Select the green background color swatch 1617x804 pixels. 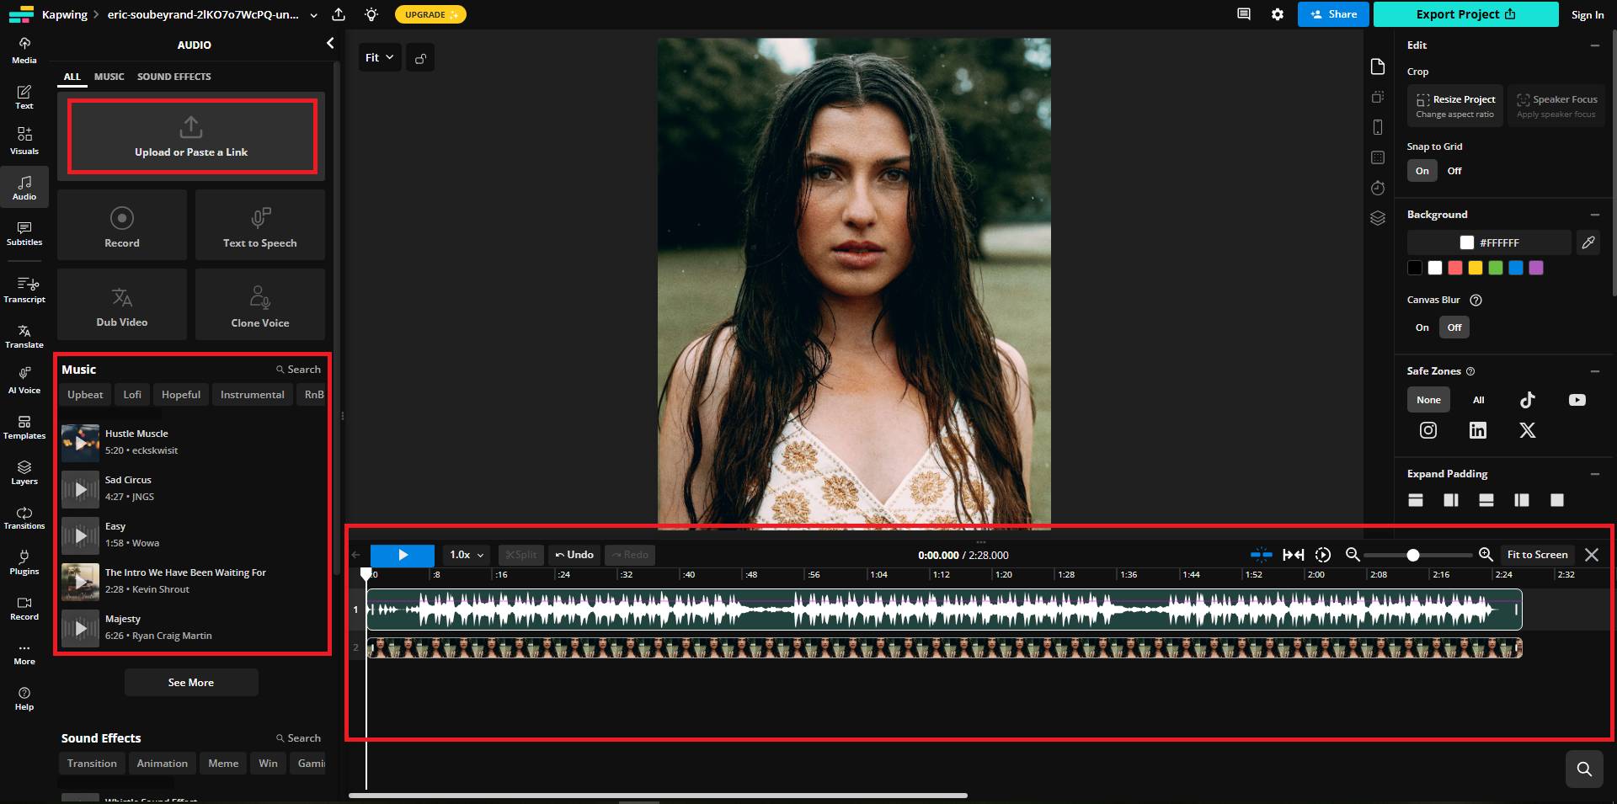[x=1496, y=268]
